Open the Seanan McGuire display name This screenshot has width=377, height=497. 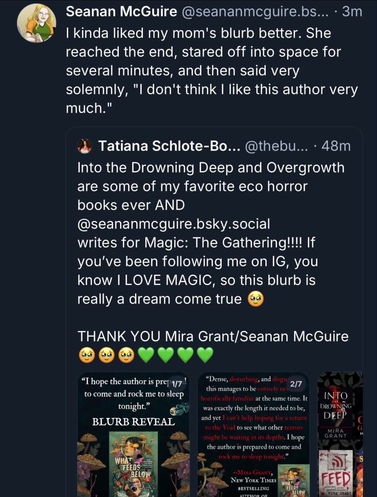coord(121,12)
